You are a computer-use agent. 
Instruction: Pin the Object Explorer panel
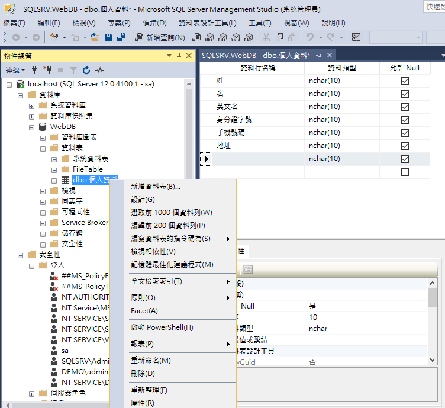click(x=179, y=56)
